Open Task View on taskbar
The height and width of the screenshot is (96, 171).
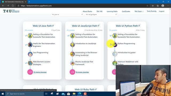coord(46,94)
